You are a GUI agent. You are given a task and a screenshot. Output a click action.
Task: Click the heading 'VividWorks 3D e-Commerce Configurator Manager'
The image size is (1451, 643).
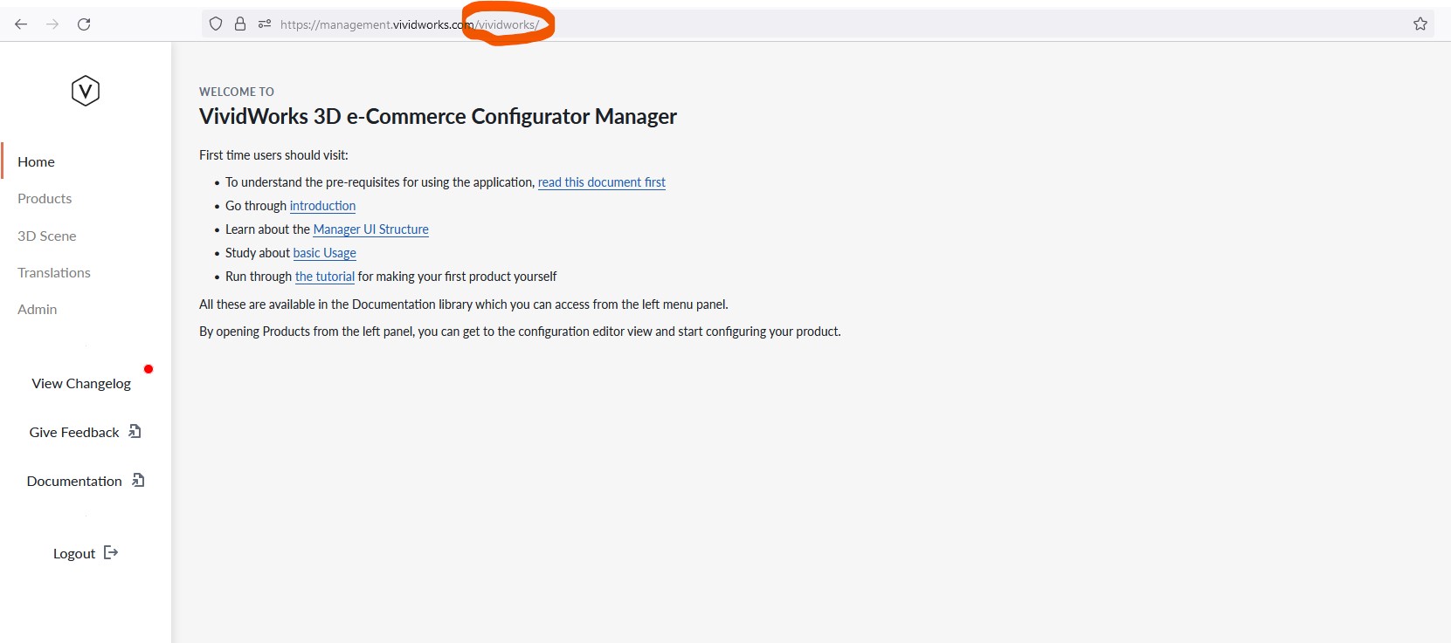pos(438,116)
